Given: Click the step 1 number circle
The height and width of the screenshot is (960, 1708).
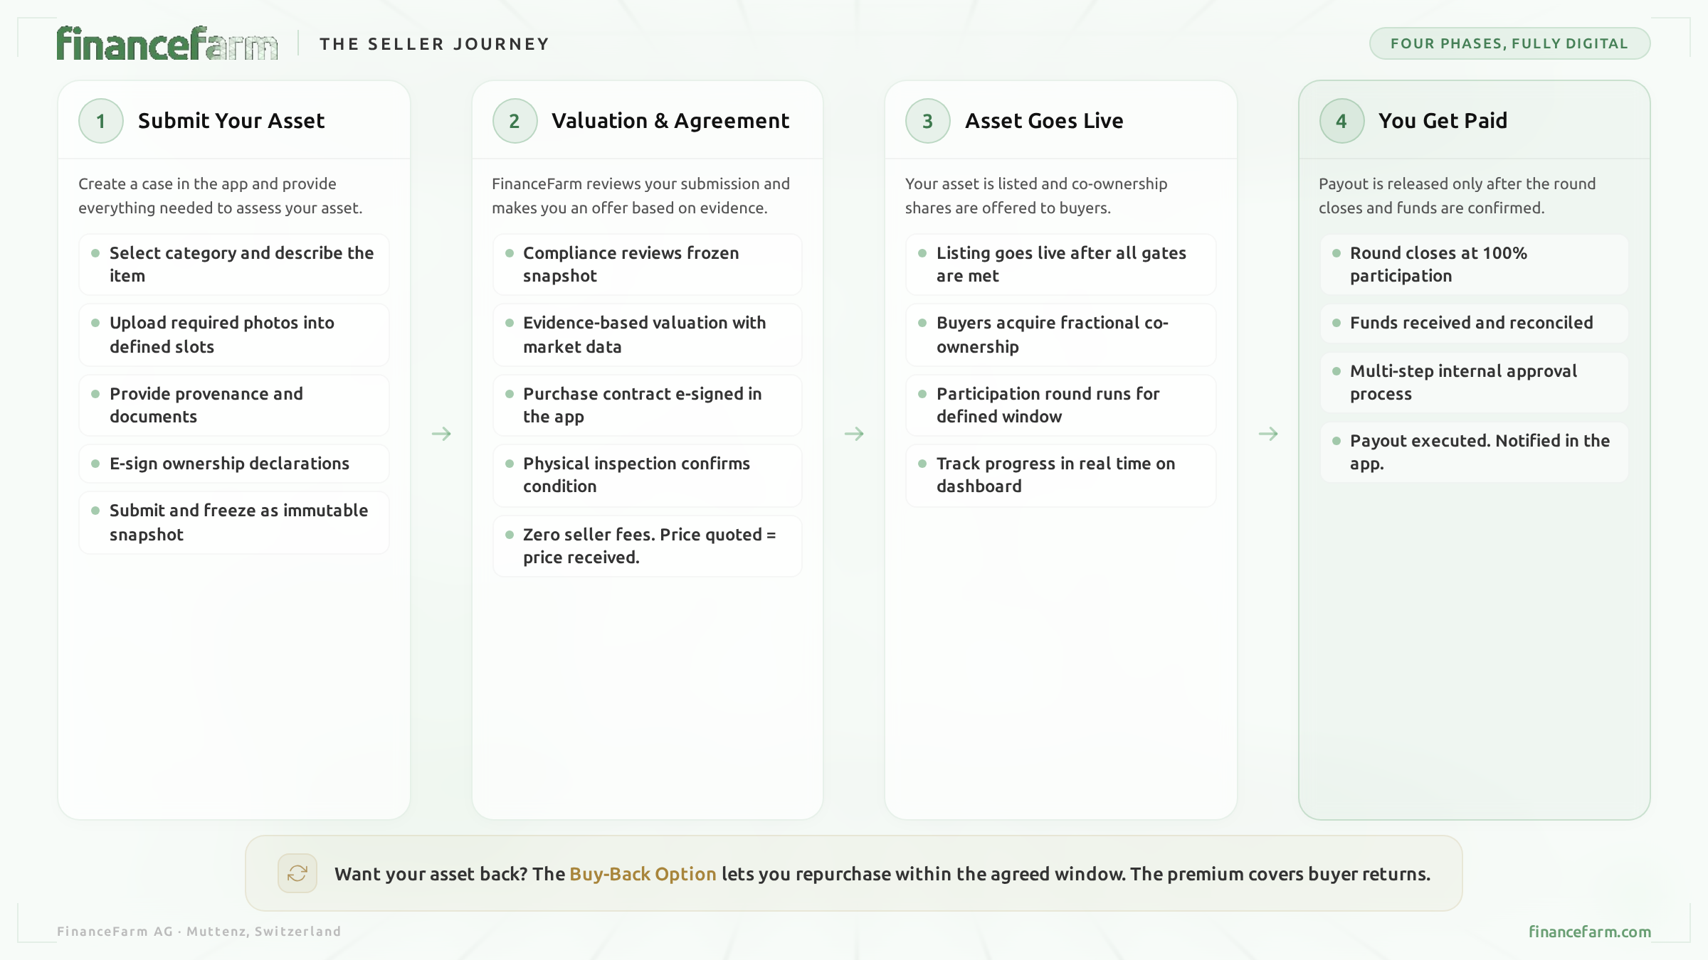Looking at the screenshot, I should pyautogui.click(x=101, y=121).
